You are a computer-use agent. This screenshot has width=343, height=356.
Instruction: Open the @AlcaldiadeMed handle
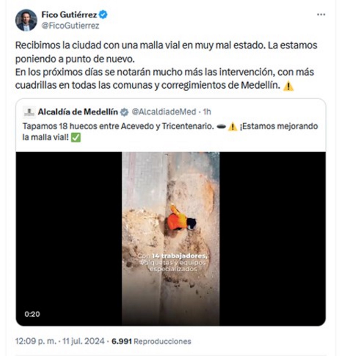164,112
